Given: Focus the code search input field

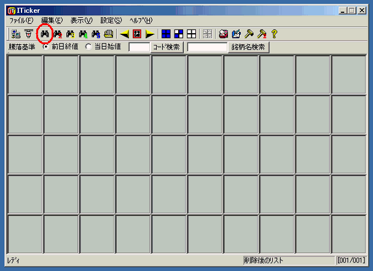Looking at the screenshot, I should (139, 47).
